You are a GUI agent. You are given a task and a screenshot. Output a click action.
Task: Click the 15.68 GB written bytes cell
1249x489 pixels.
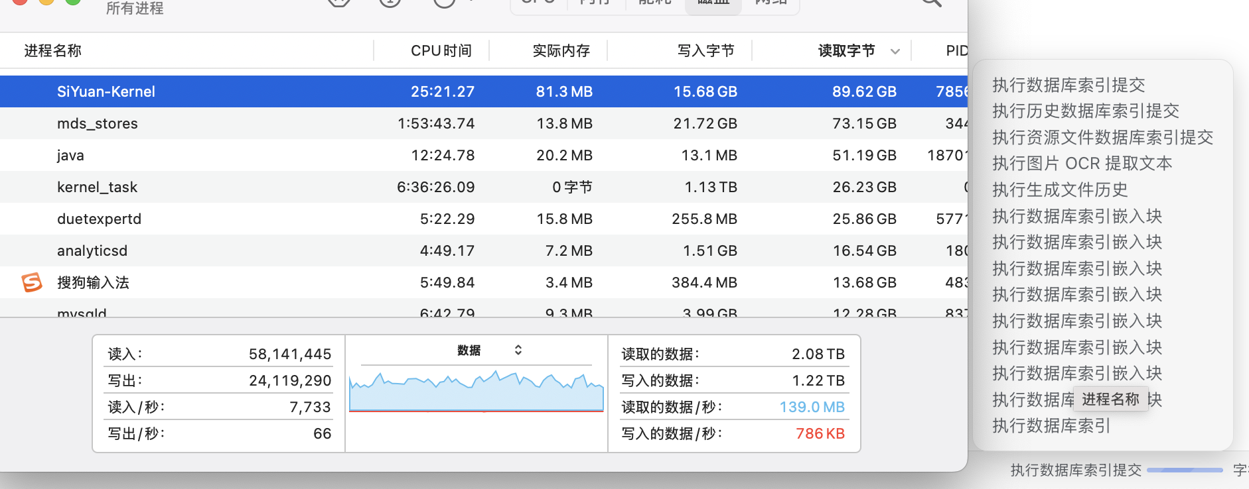pos(705,91)
